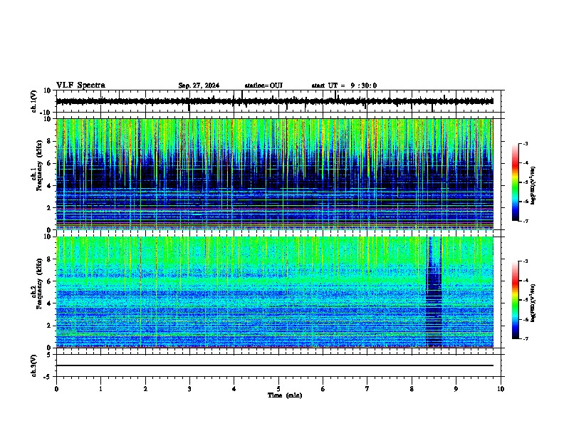Click the flat ch.3 voltage trace

(x=274, y=365)
